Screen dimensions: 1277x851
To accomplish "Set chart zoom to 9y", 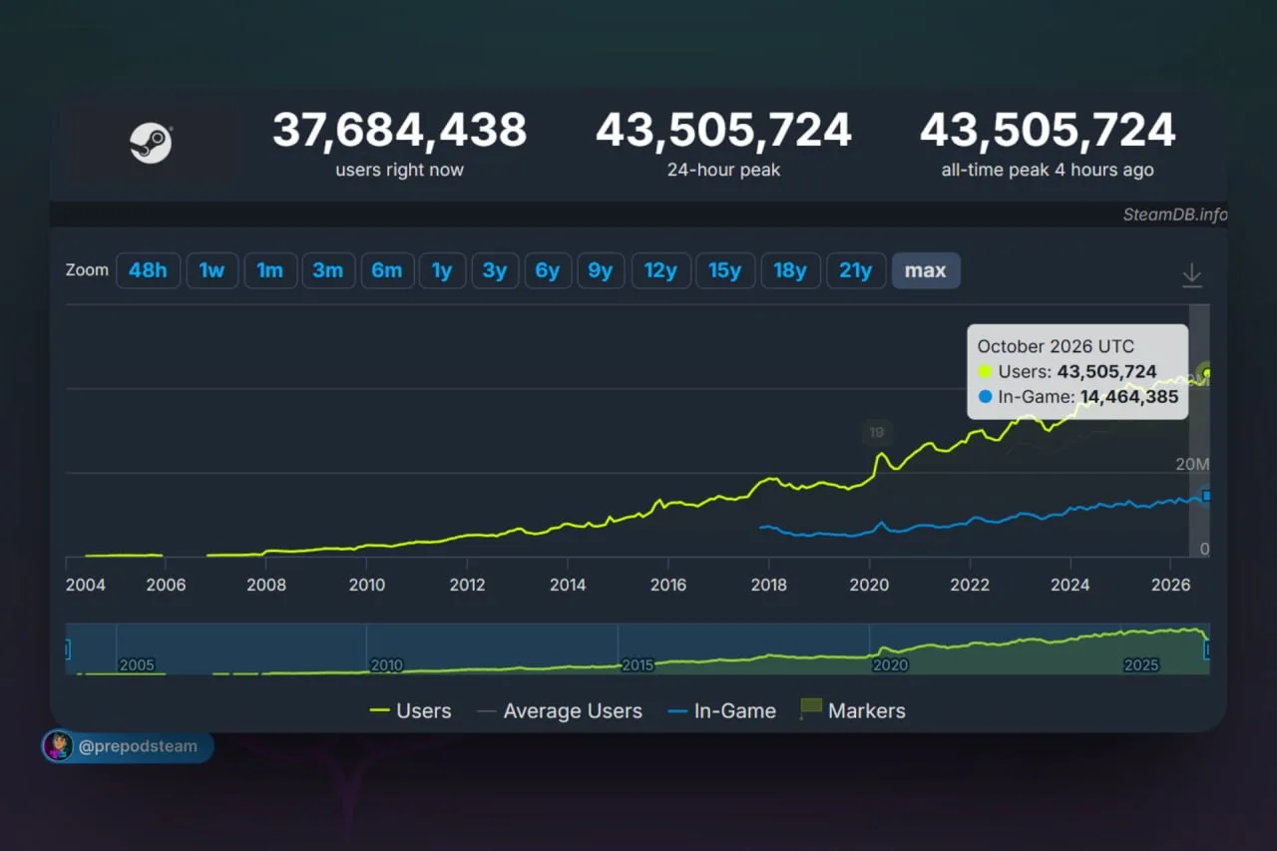I will 601,270.
